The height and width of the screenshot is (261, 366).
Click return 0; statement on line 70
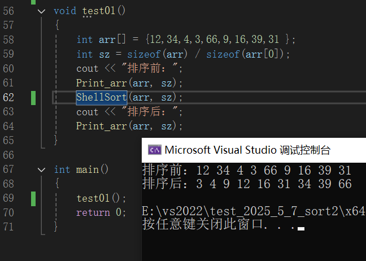[101, 212]
